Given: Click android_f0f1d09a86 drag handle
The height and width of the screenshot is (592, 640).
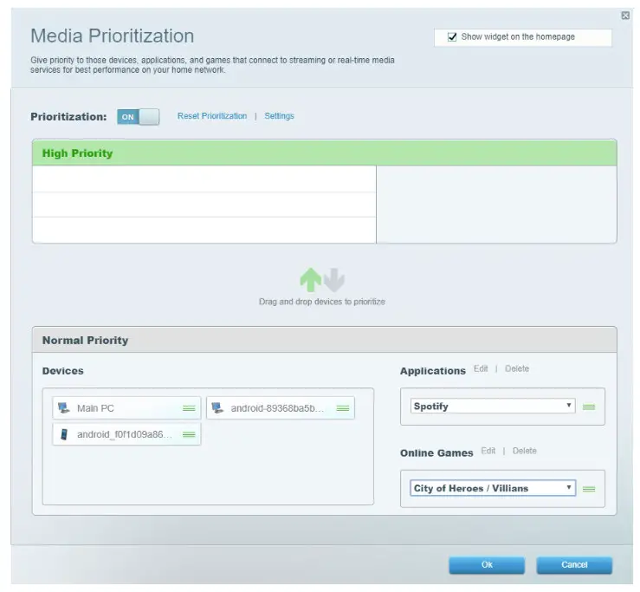Looking at the screenshot, I should 189,434.
